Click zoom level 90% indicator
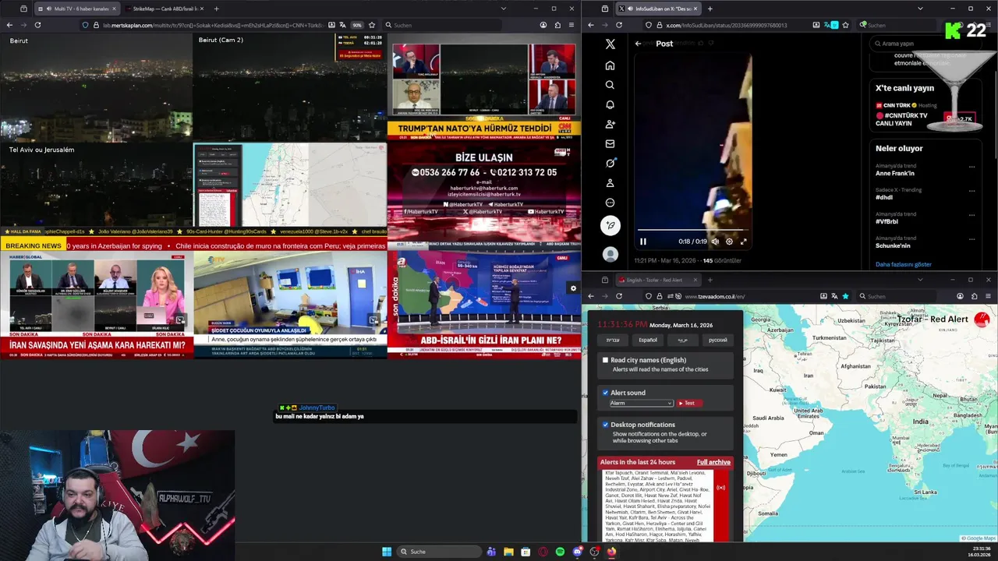The height and width of the screenshot is (561, 998). coord(357,25)
